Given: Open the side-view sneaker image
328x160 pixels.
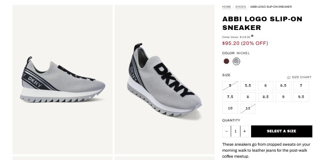Looking at the screenshot, I should pos(63,80).
